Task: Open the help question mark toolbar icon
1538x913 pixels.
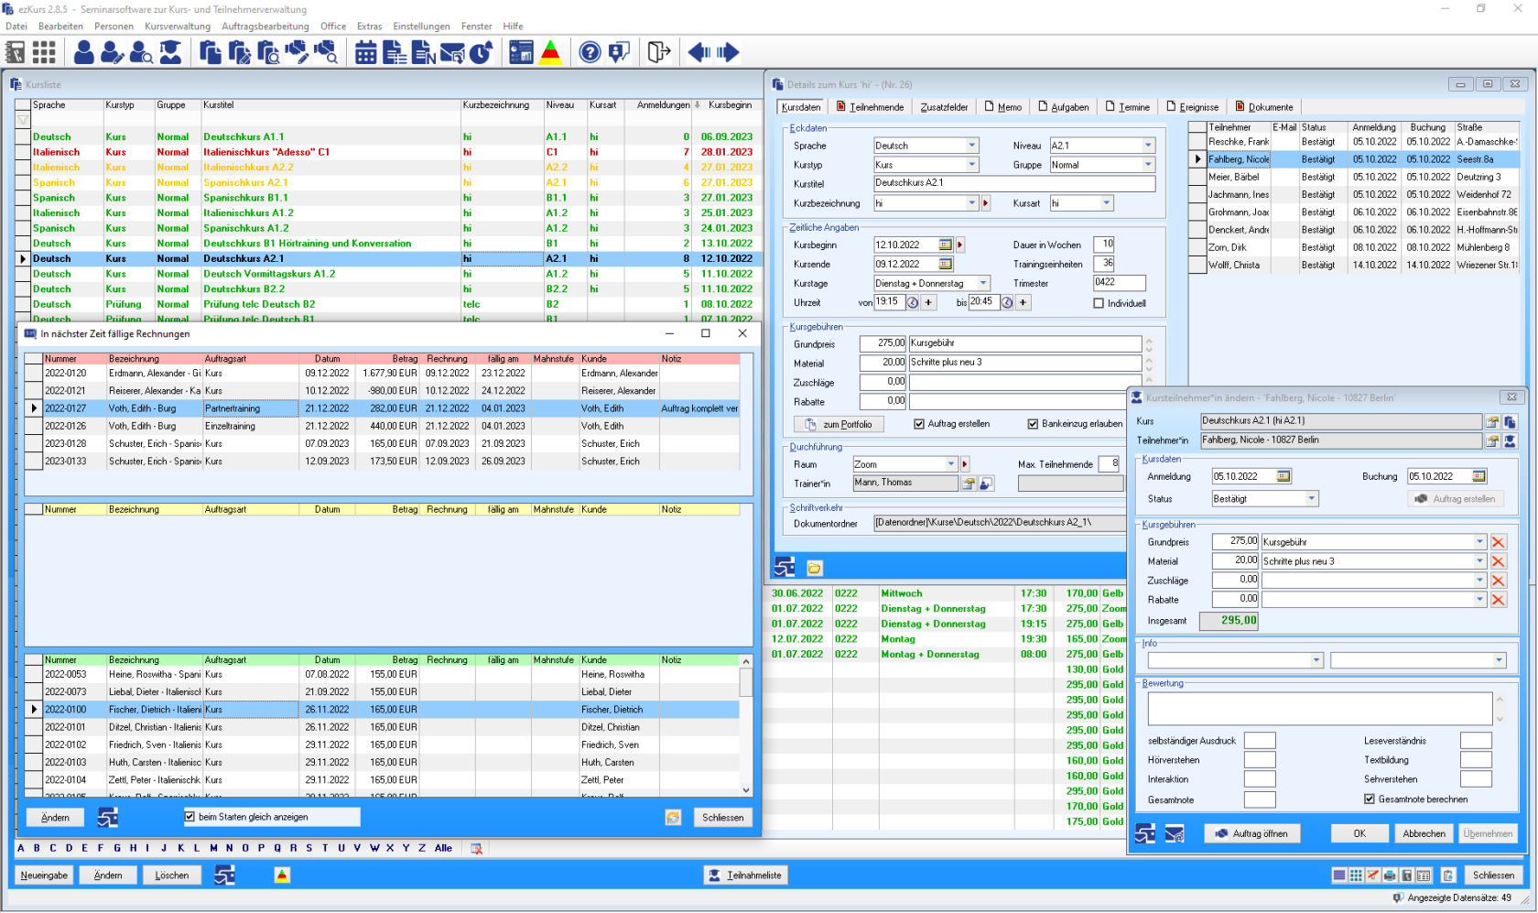Action: (590, 52)
